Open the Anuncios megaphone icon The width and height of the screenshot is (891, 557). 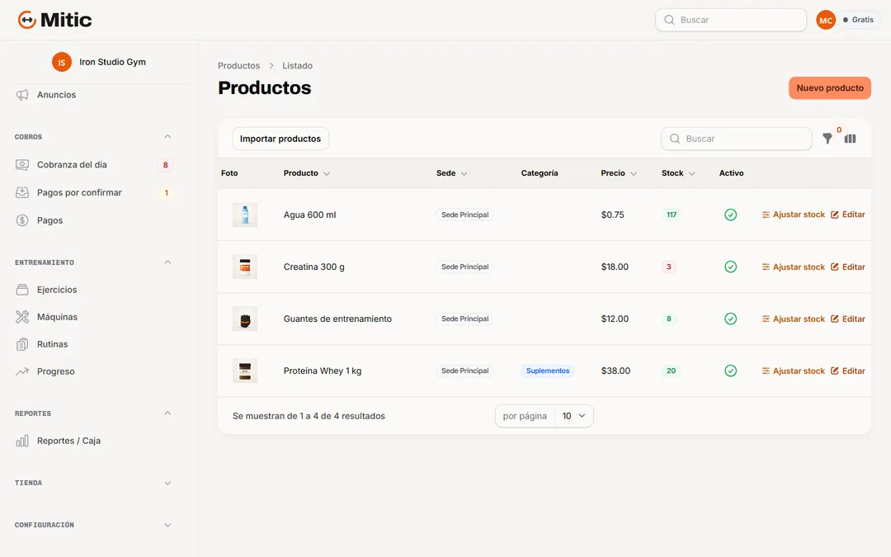22,95
